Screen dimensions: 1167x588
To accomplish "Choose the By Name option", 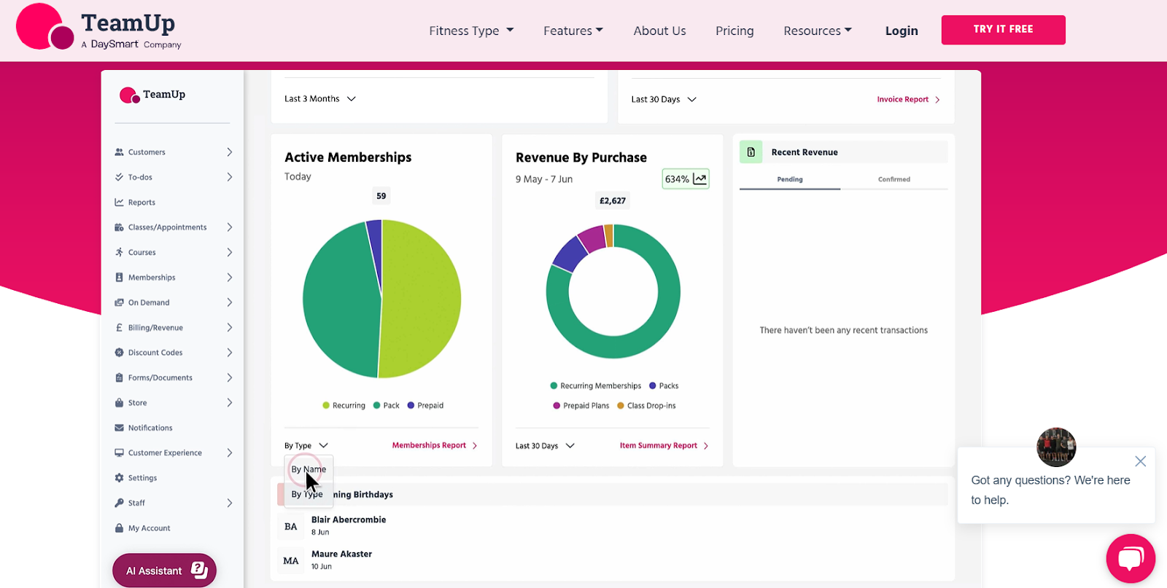I will (x=309, y=469).
